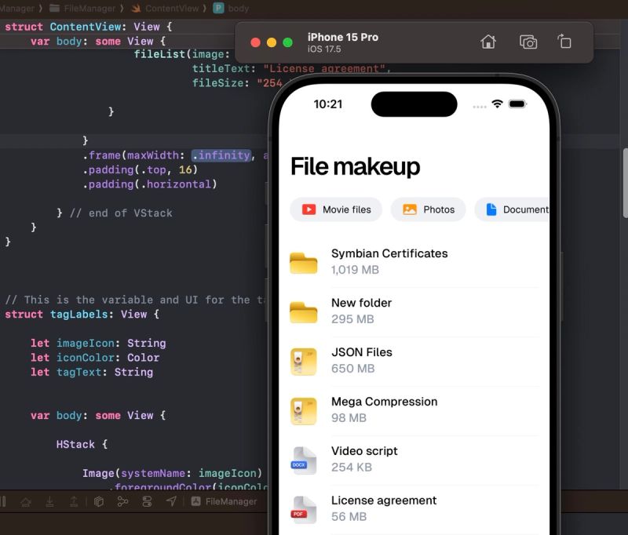This screenshot has width=628, height=535.
Task: Click the .padding(.horizontal) line
Action: 149,184
